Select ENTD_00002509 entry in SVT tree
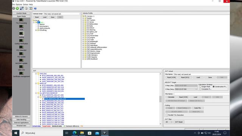 tap(53, 101)
